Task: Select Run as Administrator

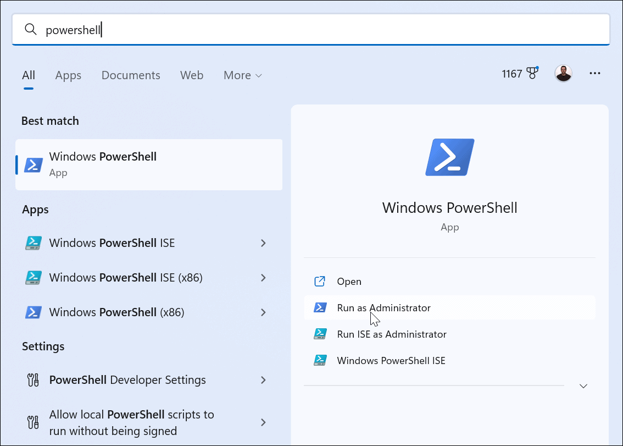Action: tap(384, 307)
